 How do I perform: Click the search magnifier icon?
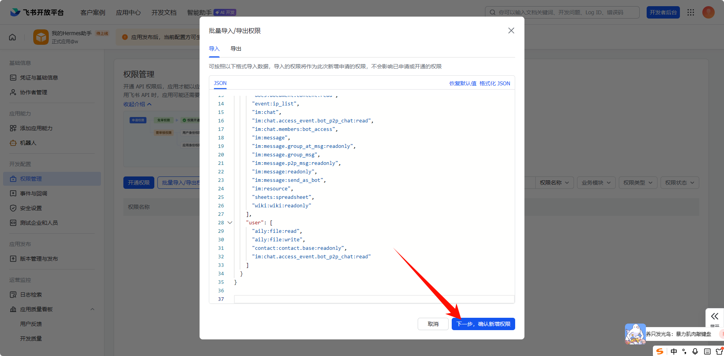point(492,12)
